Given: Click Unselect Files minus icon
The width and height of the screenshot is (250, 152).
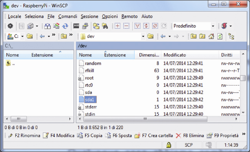Looking at the screenshot, I should pyautogui.click(x=126, y=26).
